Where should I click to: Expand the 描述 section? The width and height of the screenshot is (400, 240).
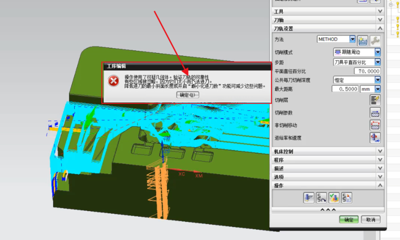click(328, 168)
